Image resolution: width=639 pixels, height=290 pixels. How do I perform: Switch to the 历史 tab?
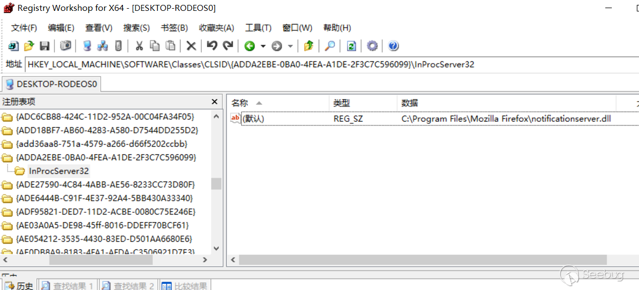pos(18,286)
